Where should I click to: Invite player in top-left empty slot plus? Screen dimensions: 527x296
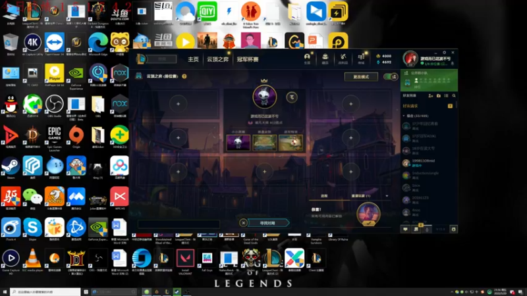point(178,104)
